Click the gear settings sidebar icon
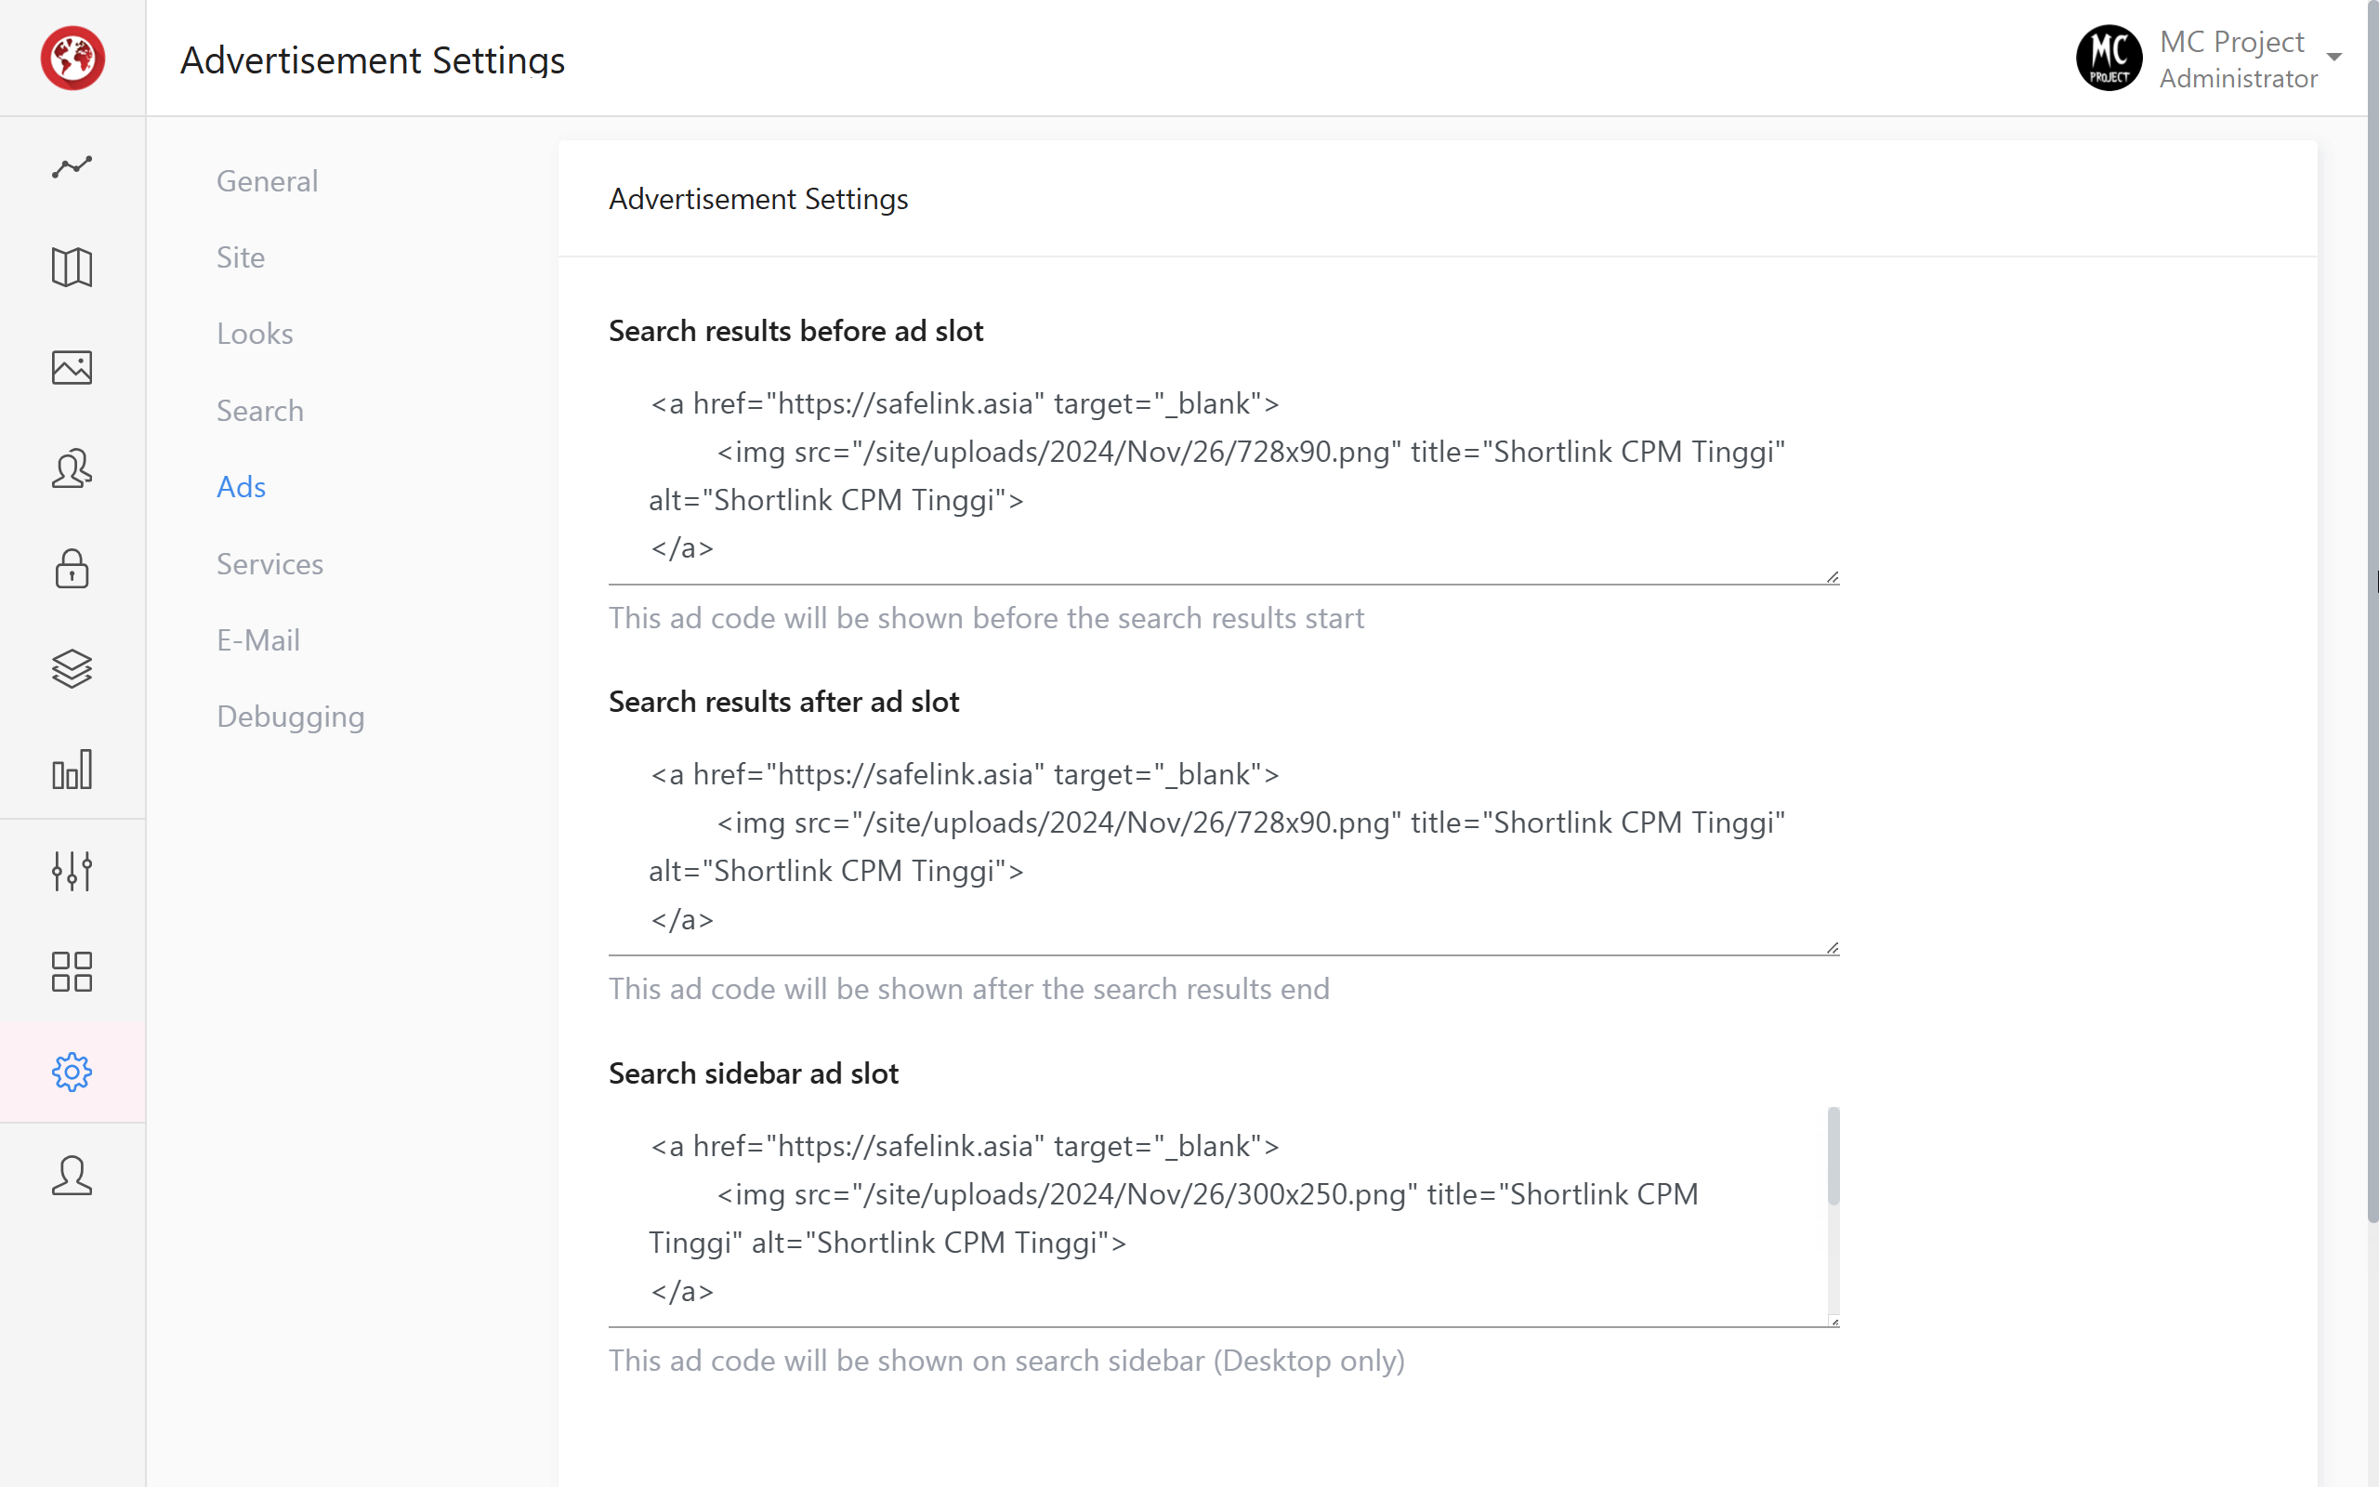Viewport: 2379px width, 1487px height. [x=72, y=1072]
